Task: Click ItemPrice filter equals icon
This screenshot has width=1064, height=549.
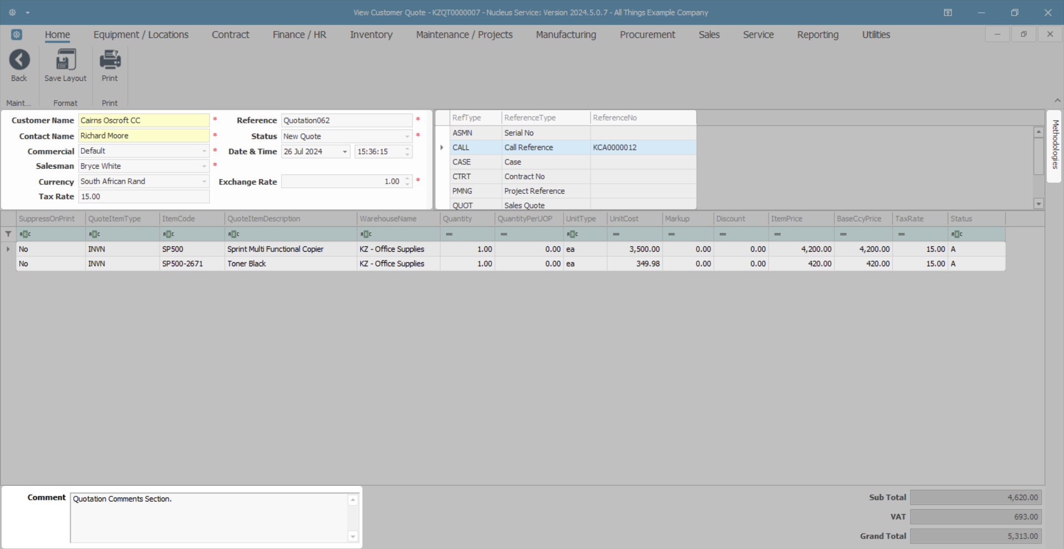Action: pyautogui.click(x=777, y=234)
